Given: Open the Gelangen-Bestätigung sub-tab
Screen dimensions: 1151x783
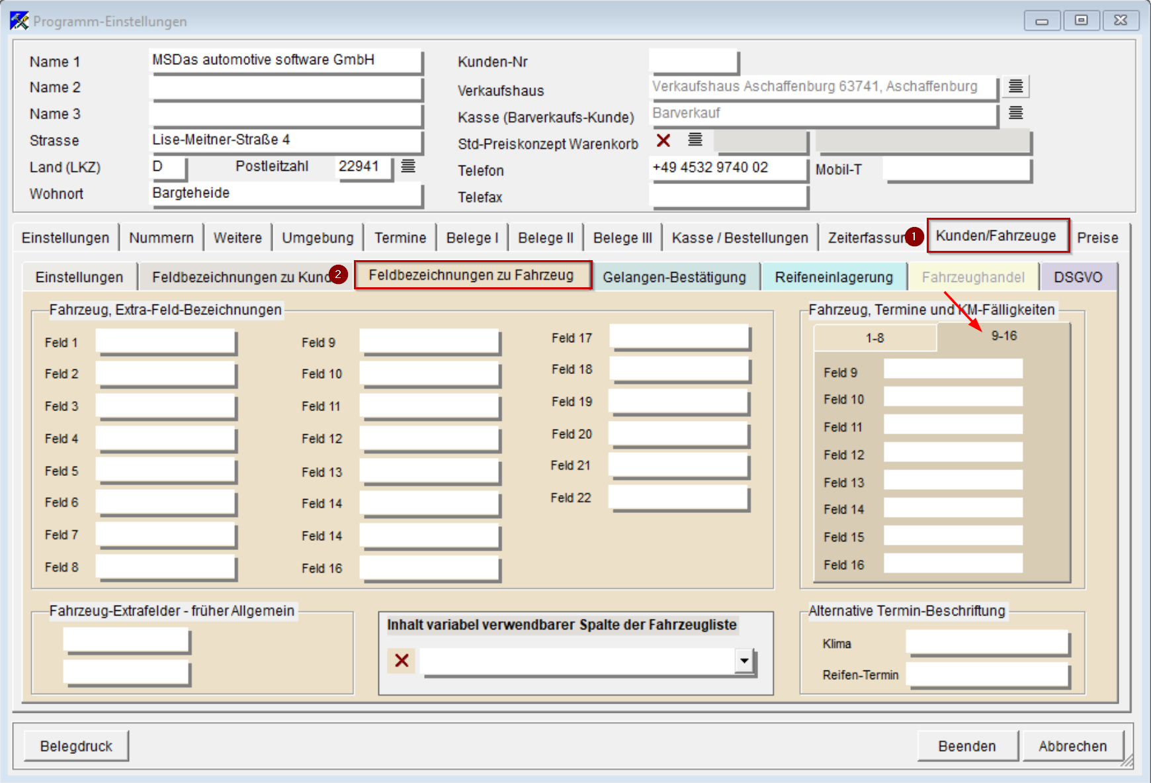Looking at the screenshot, I should 674,277.
